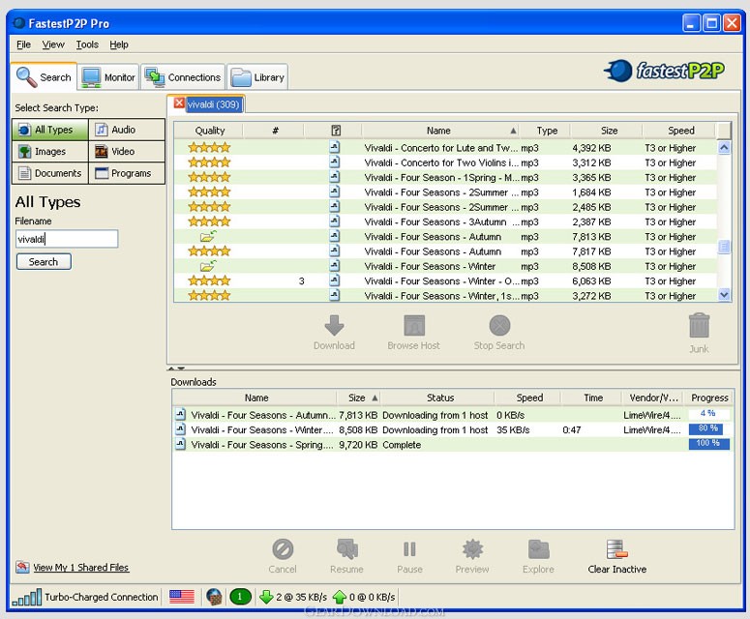Select the All Types search type
The width and height of the screenshot is (750, 619).
coord(50,130)
